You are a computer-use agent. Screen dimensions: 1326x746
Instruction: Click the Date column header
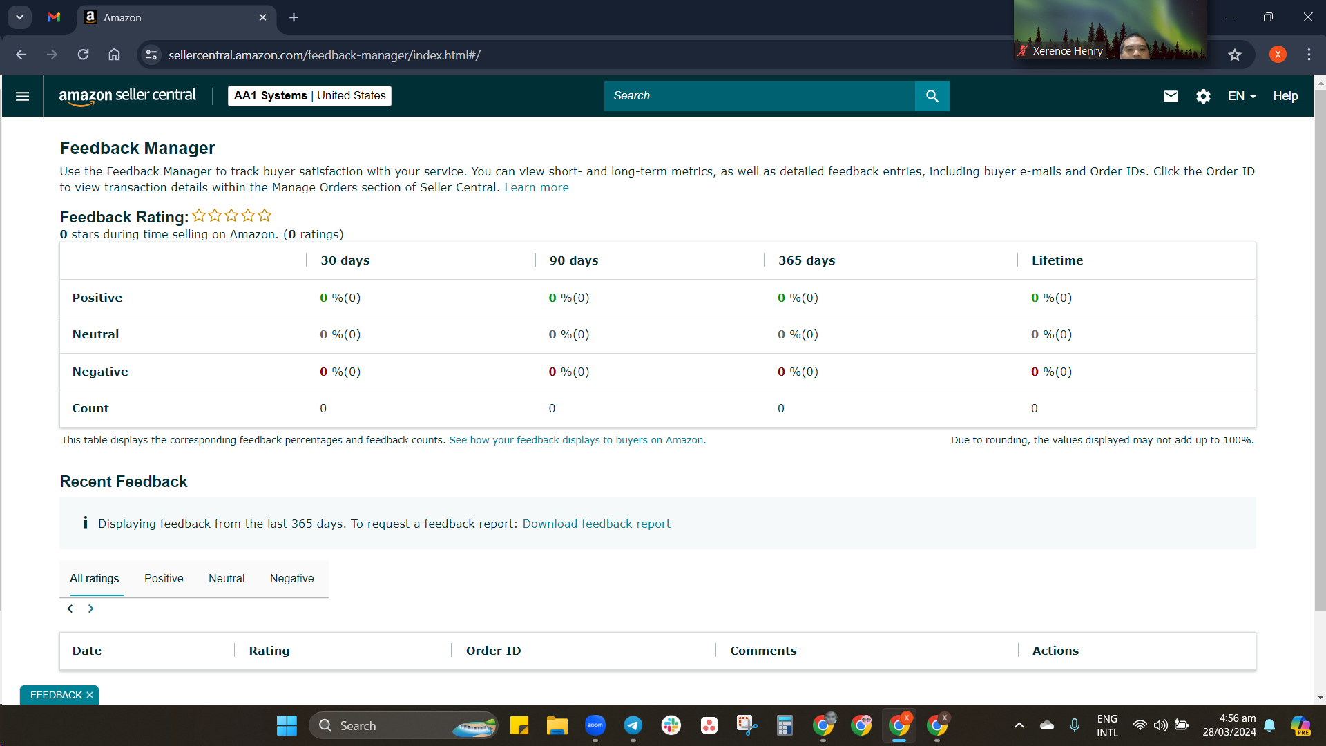click(87, 651)
